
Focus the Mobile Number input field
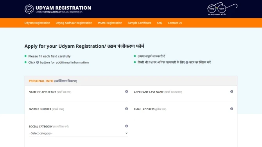tap(78, 116)
